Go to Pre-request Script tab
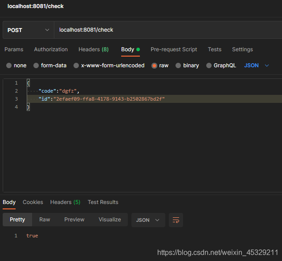 point(174,49)
